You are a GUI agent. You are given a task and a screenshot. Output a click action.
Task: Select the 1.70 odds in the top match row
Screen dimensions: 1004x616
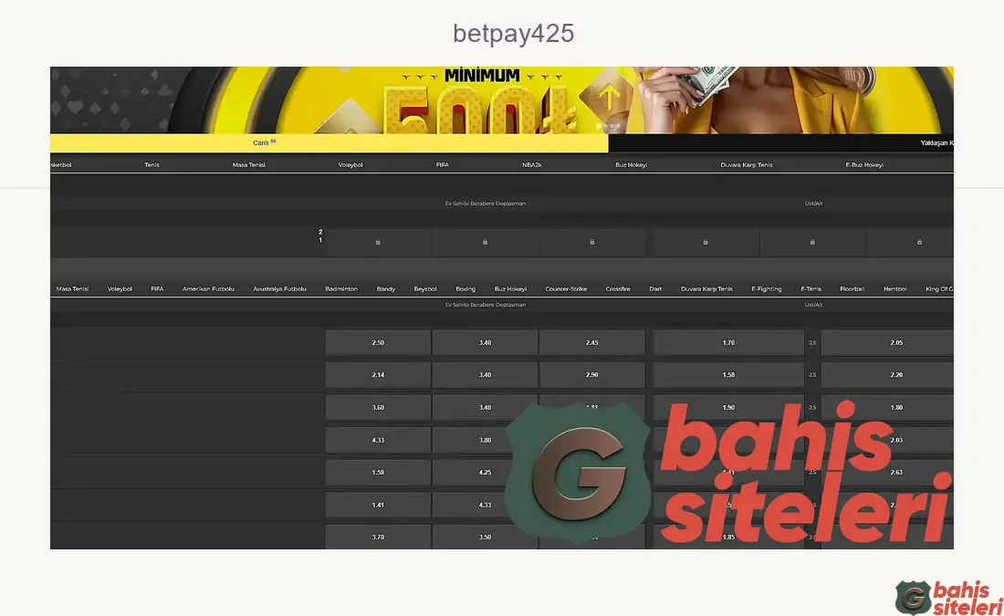click(x=727, y=341)
